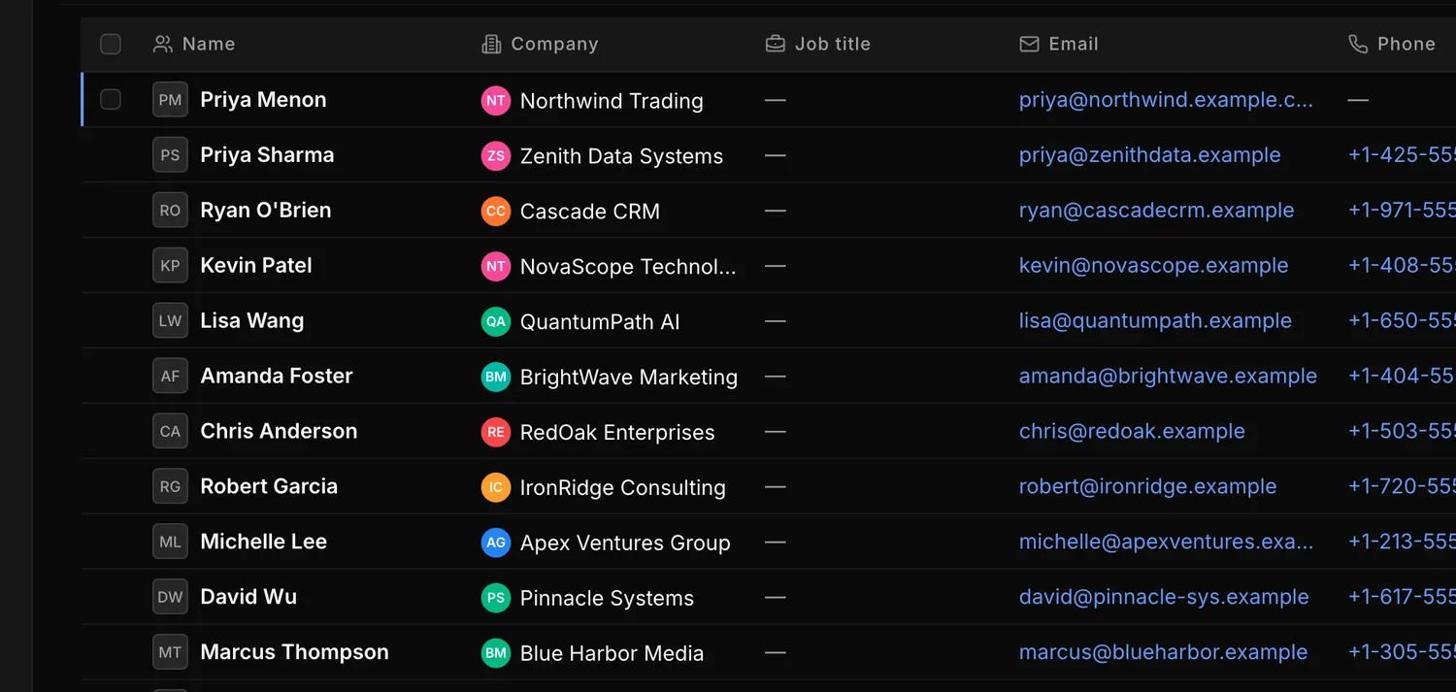The image size is (1456, 692).
Task: Click the AF avatar for Amanda Foster
Action: [x=170, y=377]
